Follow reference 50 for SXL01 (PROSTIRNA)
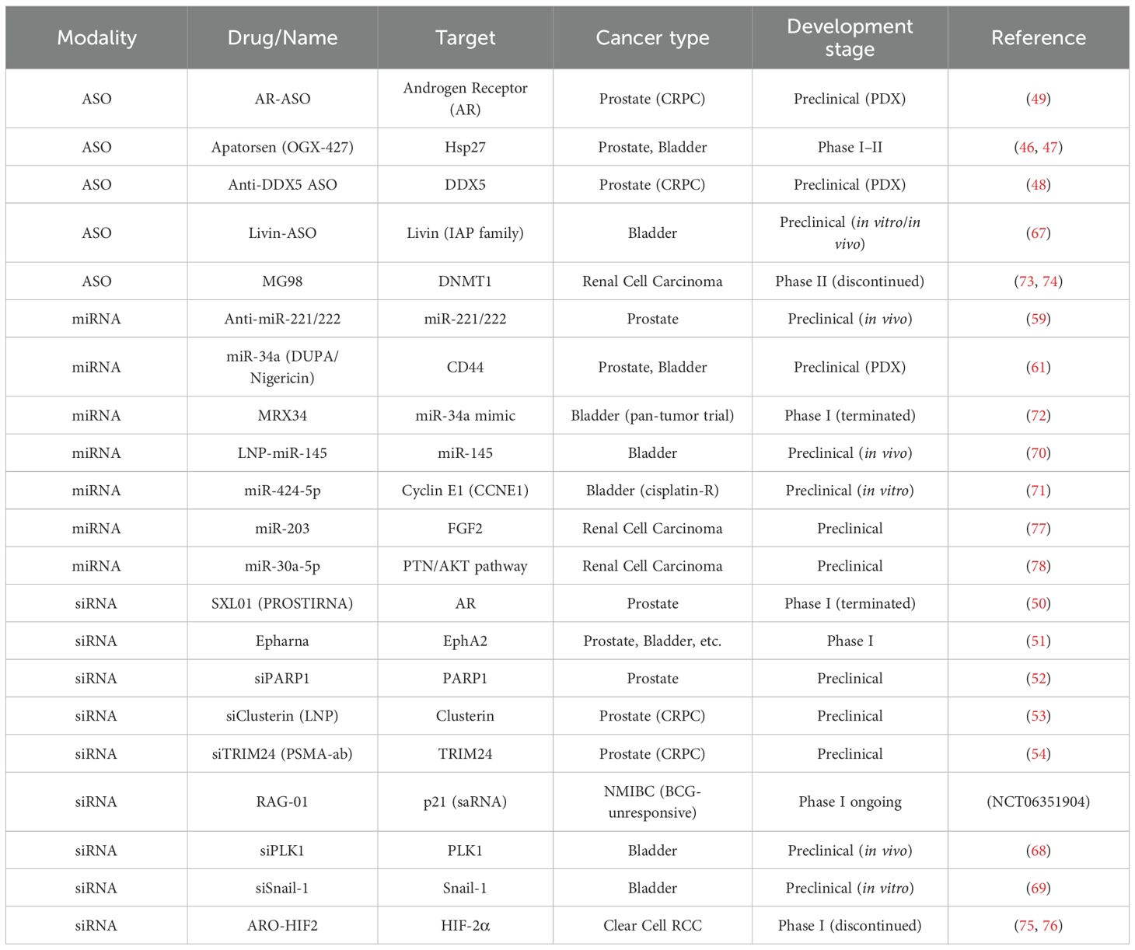This screenshot has height=950, width=1135. [x=1039, y=603]
